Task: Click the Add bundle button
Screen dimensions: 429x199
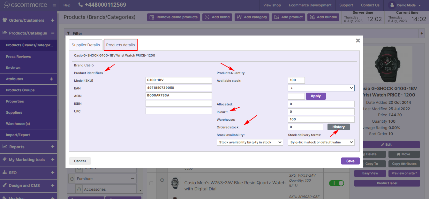Action: 323,17
